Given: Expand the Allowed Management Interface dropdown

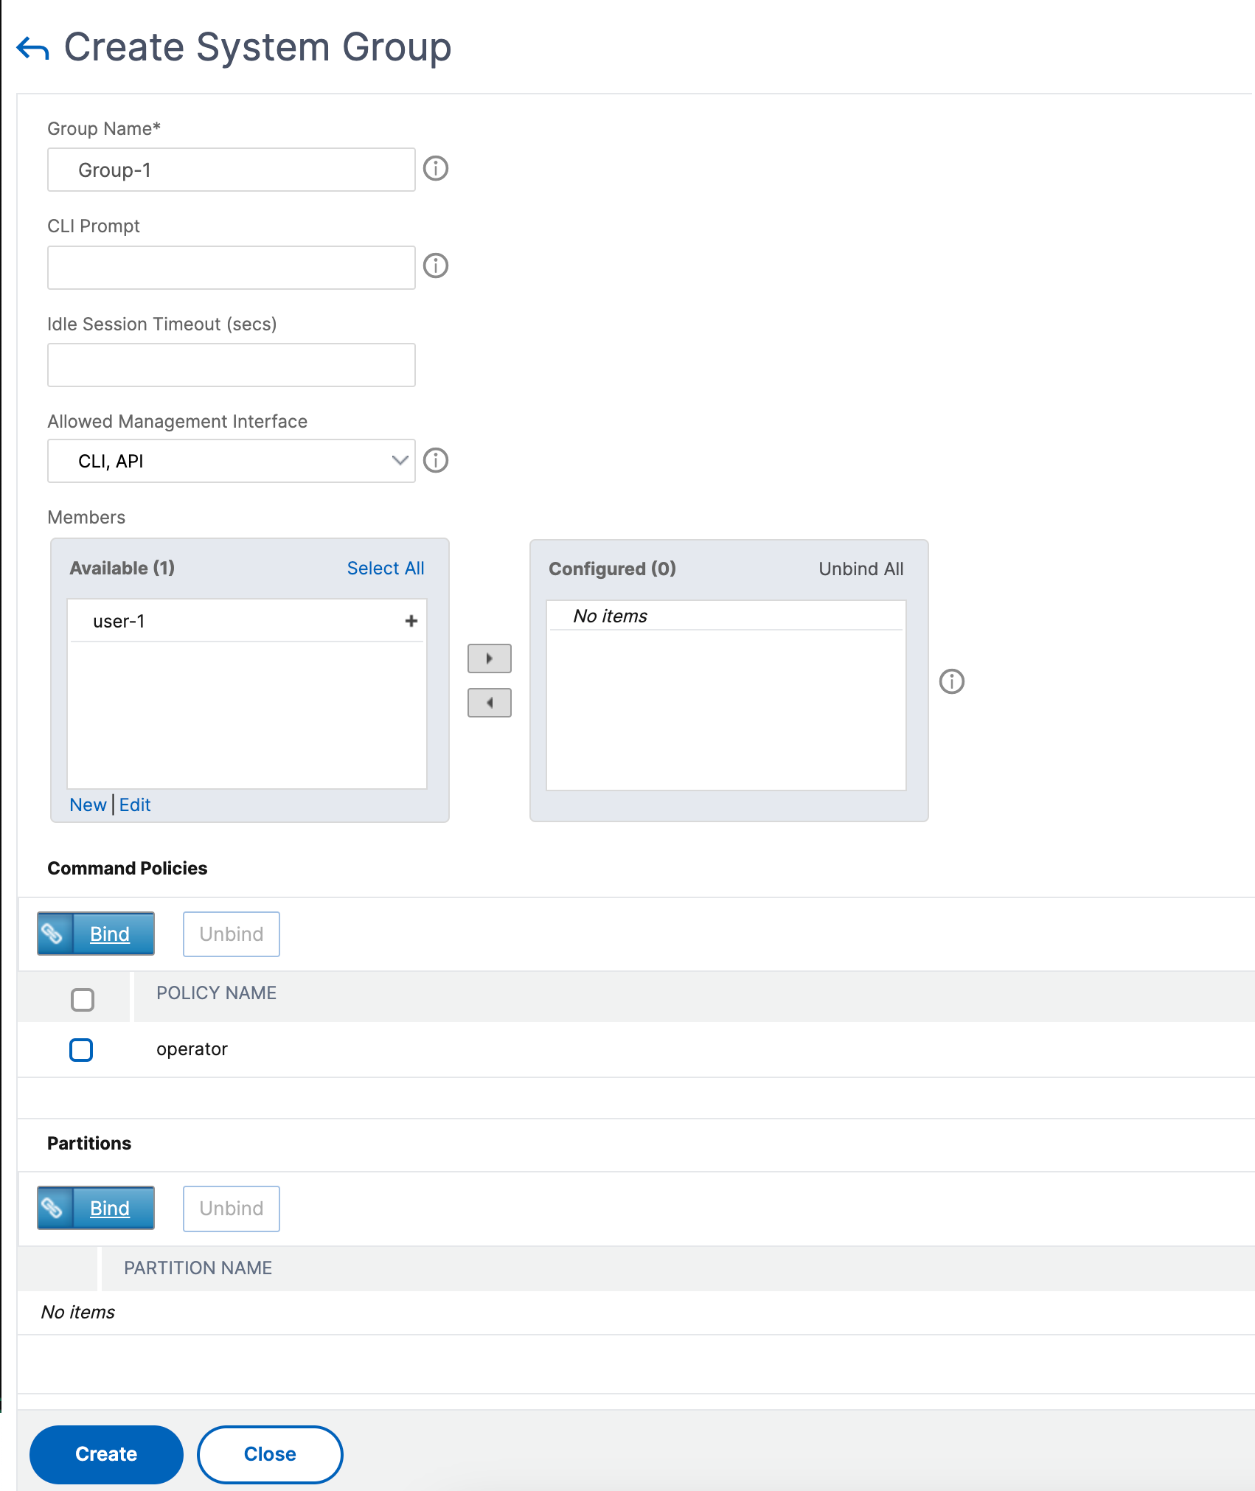Looking at the screenshot, I should pyautogui.click(x=232, y=462).
